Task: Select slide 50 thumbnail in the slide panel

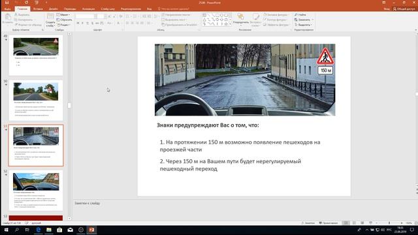Action: pos(36,101)
